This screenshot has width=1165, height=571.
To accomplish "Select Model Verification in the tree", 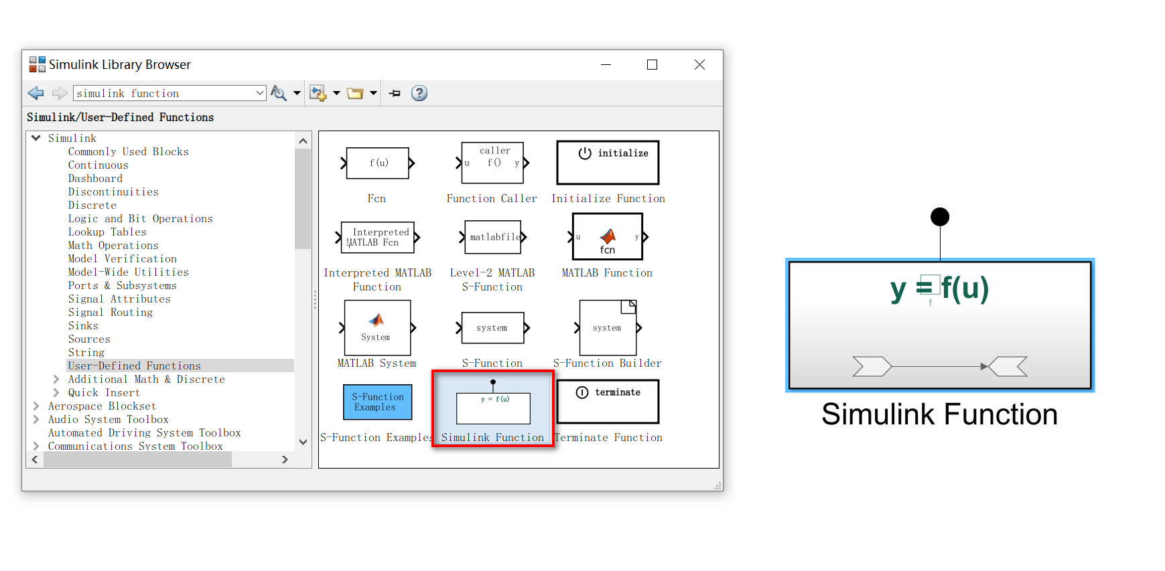I will 123,258.
